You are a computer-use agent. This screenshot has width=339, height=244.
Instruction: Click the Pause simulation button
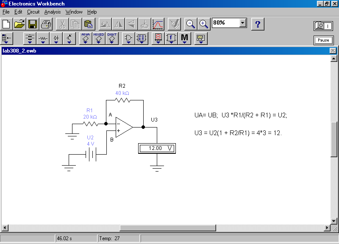(323, 40)
